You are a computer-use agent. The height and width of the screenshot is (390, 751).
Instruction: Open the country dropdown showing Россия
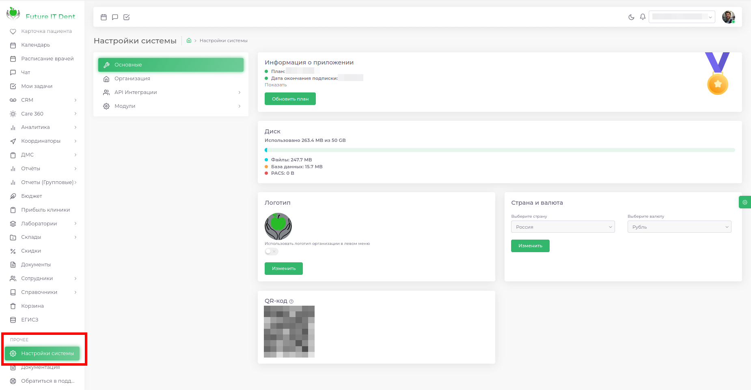tap(563, 227)
